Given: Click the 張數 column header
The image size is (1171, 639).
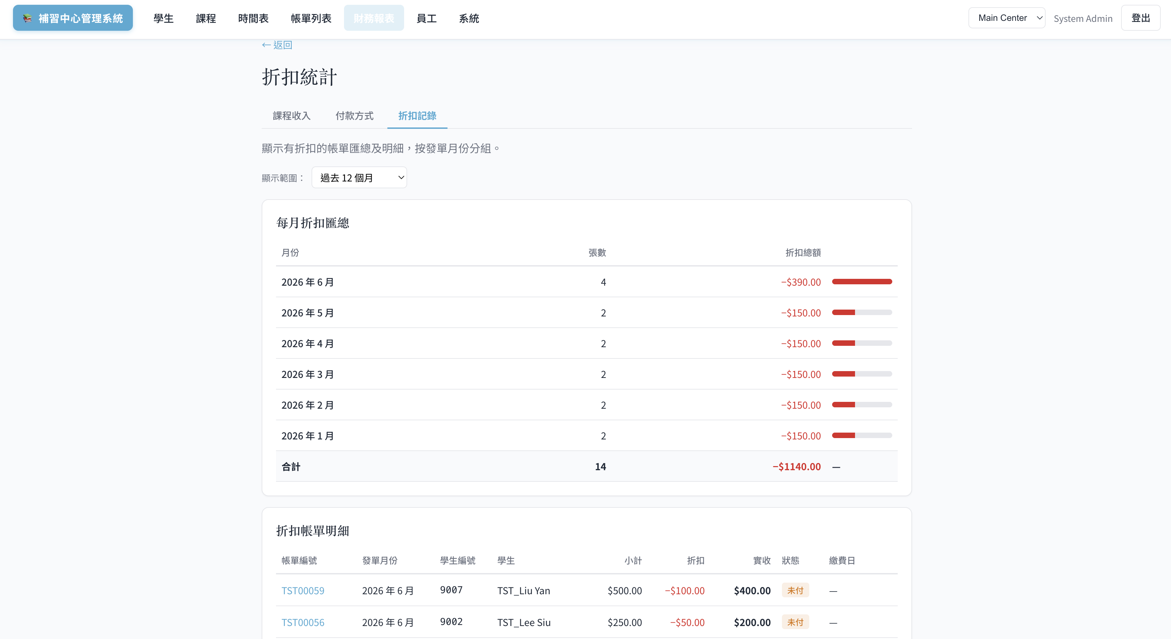Looking at the screenshot, I should tap(597, 253).
